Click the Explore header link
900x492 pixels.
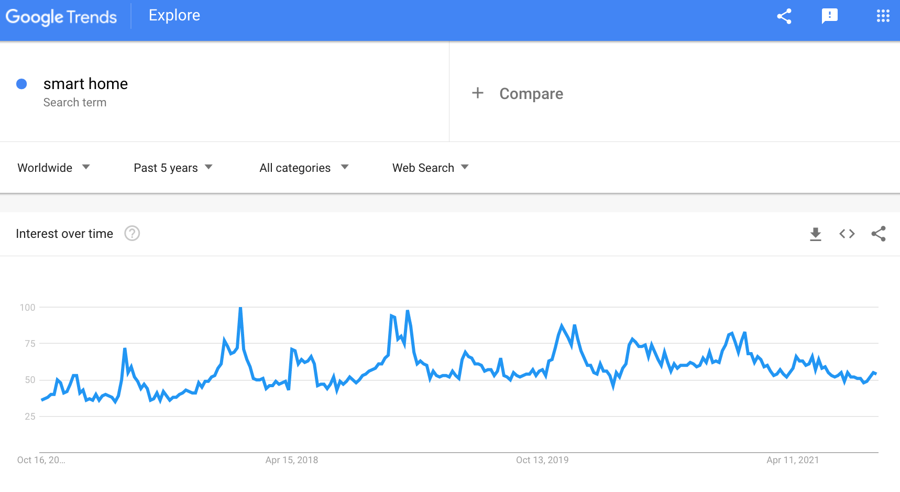coord(174,16)
